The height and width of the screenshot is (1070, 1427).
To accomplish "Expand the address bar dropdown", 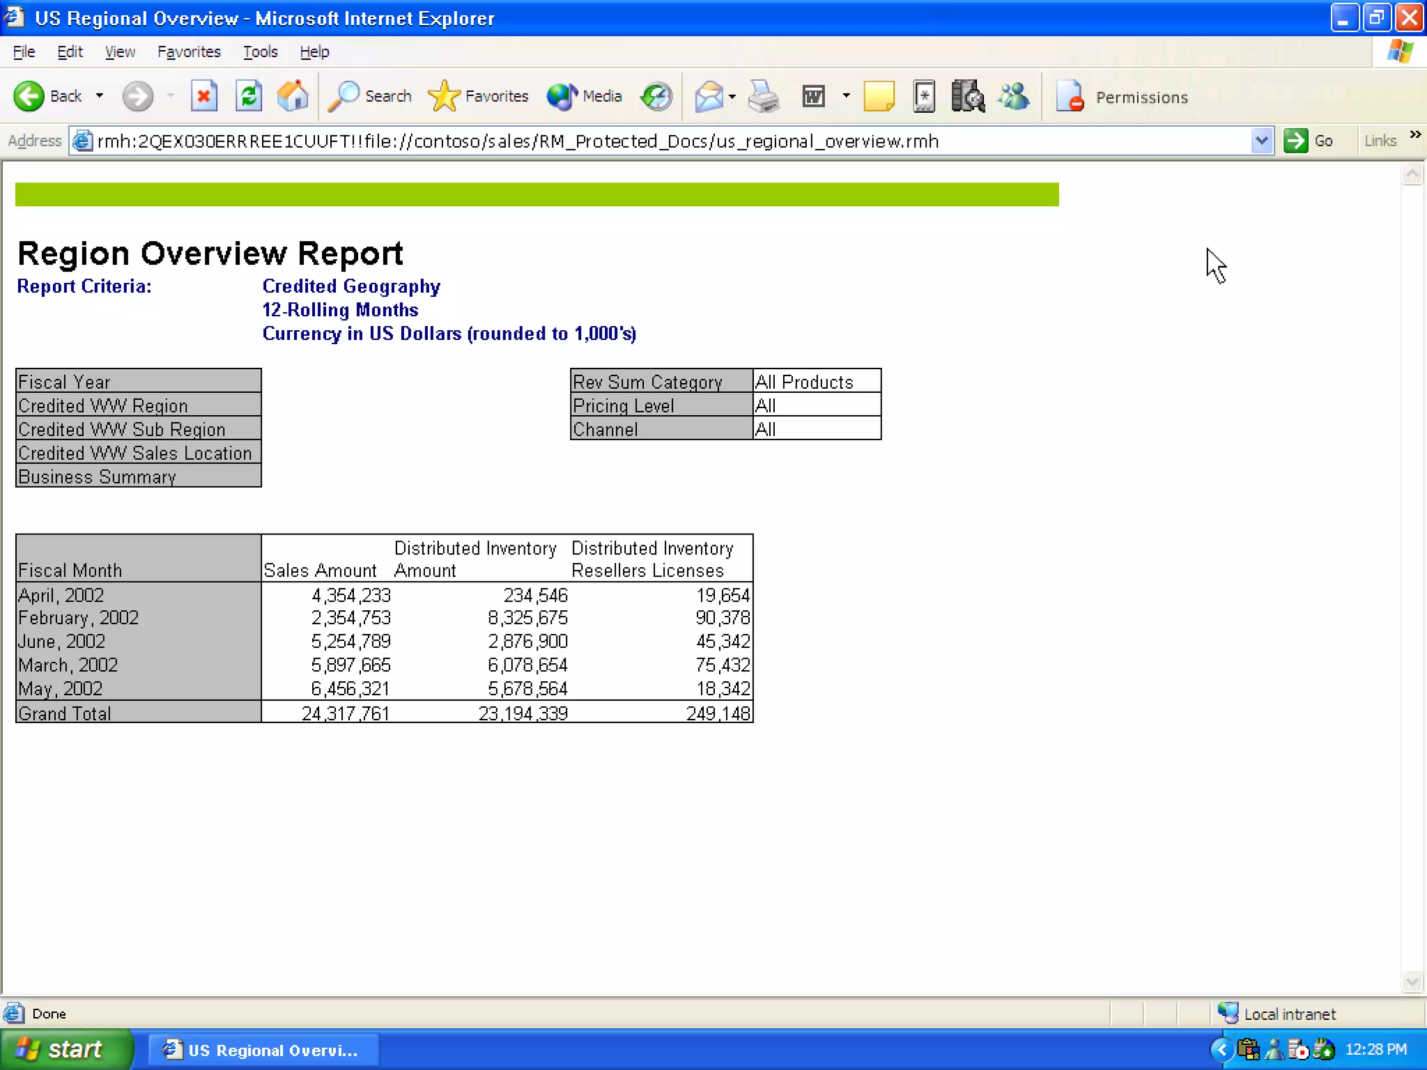I will point(1261,141).
